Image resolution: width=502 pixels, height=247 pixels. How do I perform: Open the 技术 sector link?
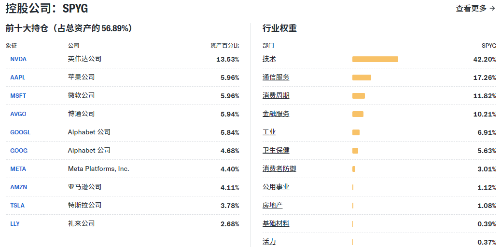point(269,59)
